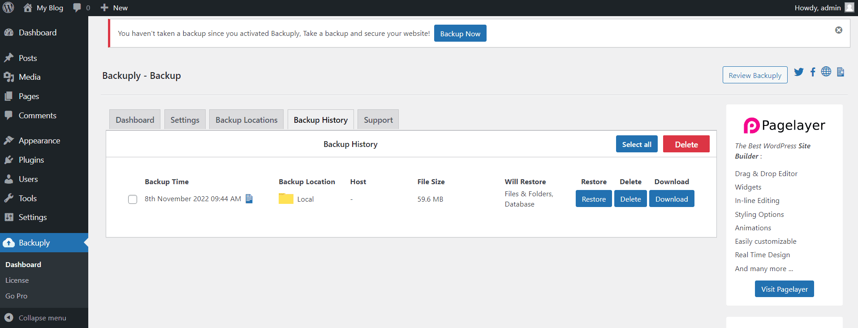Open the comments bubble in admin bar

click(x=82, y=8)
